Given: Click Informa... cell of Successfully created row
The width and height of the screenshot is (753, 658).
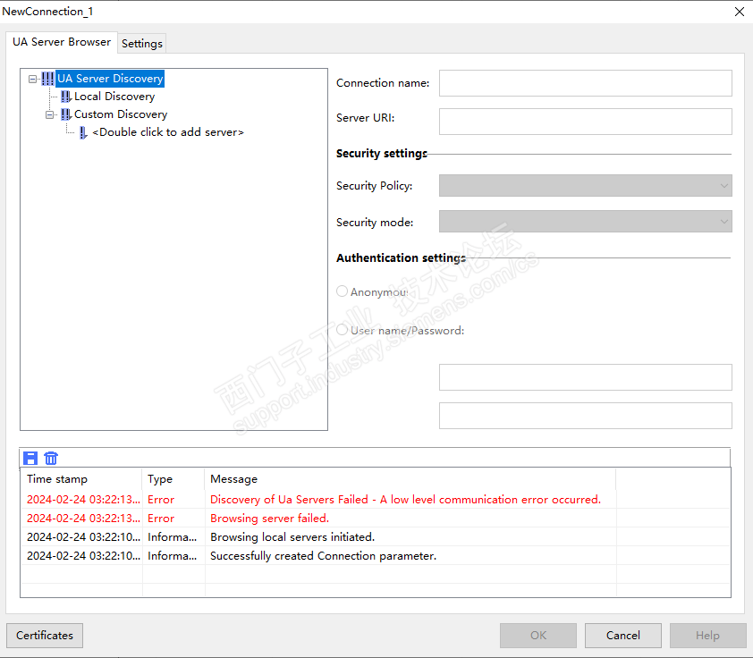Looking at the screenshot, I should pyautogui.click(x=173, y=556).
